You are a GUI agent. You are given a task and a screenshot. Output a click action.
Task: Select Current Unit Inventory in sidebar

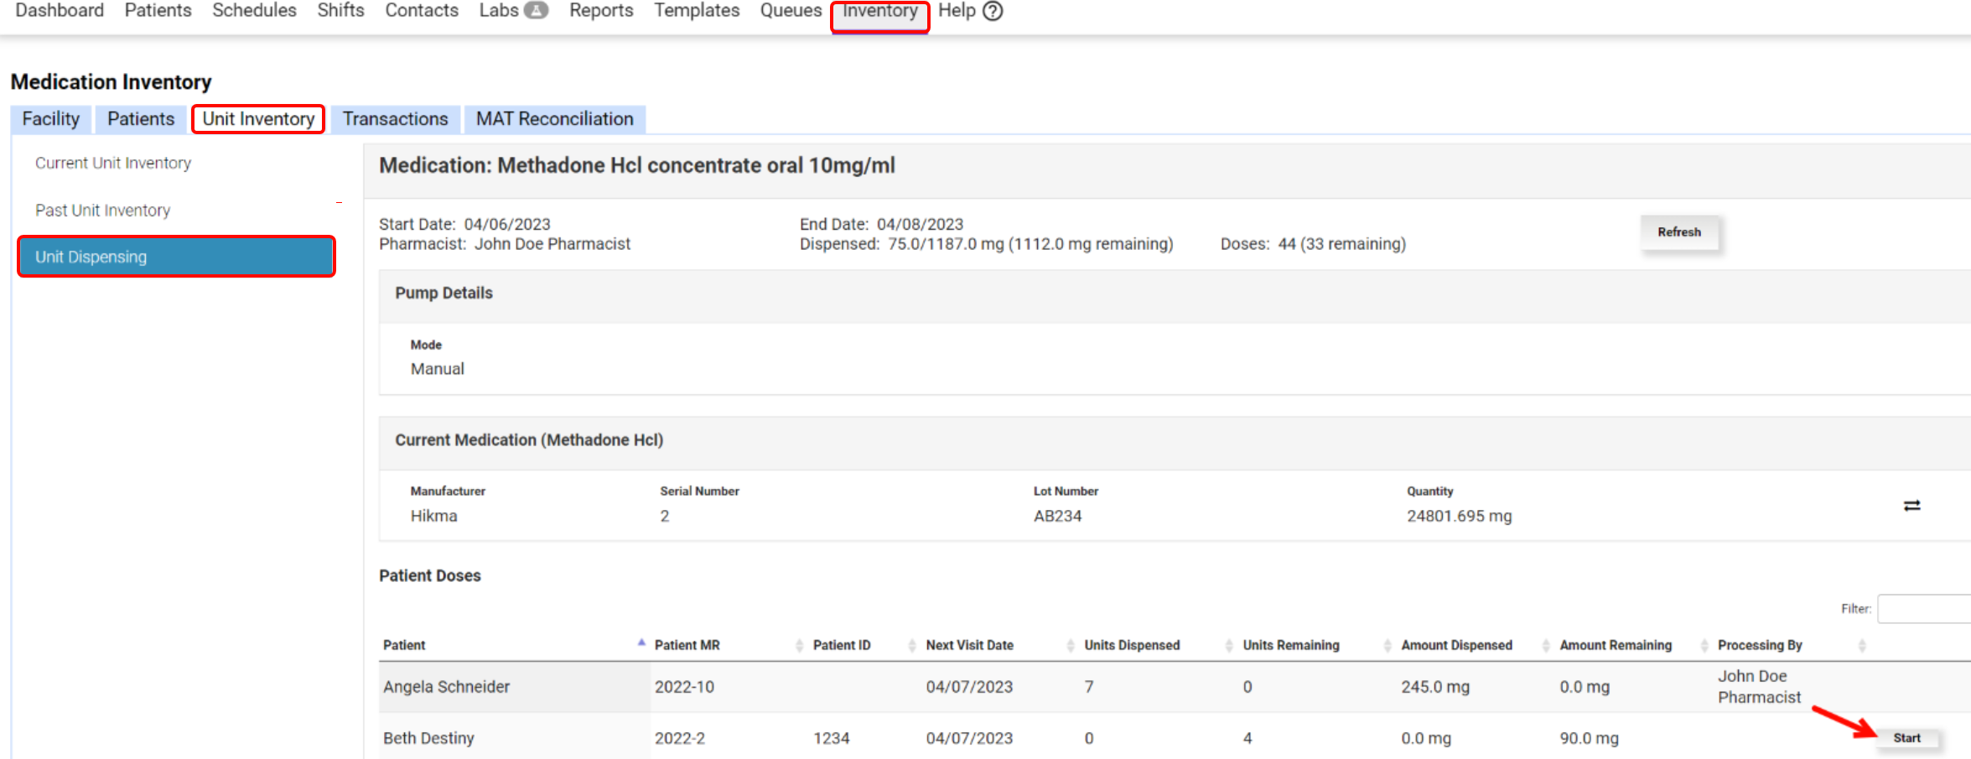(x=113, y=163)
